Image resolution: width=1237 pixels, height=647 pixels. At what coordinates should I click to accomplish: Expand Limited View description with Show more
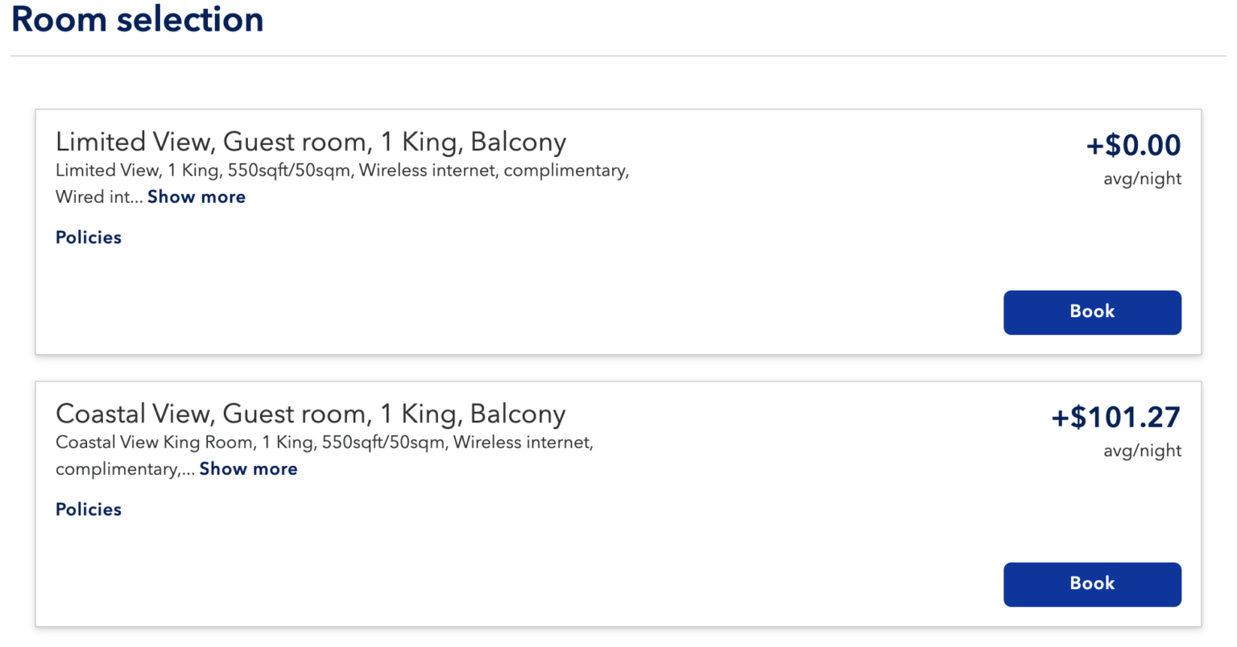coord(197,197)
